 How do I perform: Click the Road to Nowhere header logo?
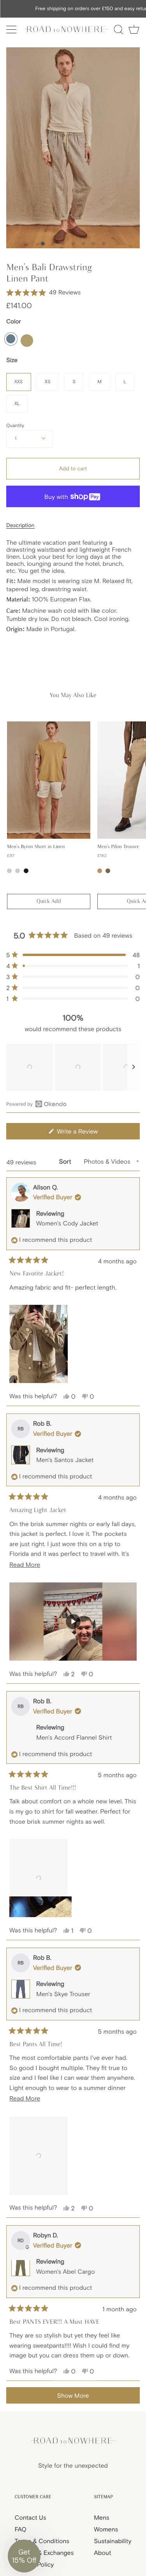(x=65, y=30)
